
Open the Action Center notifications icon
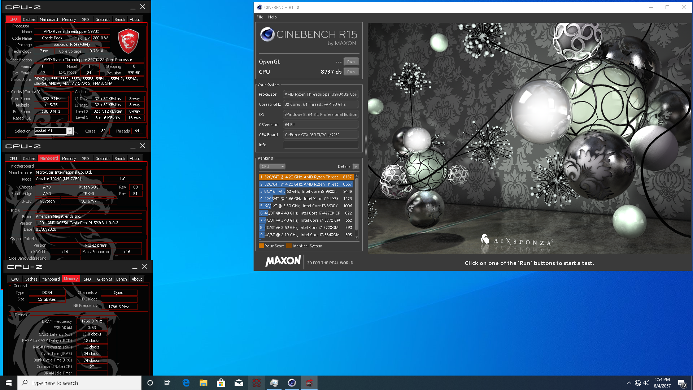[682, 383]
